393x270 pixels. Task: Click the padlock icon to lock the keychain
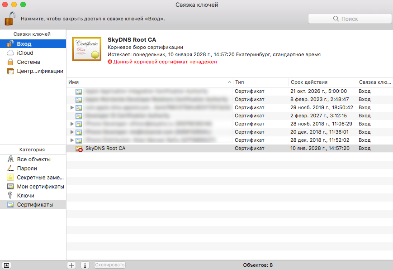click(10, 19)
